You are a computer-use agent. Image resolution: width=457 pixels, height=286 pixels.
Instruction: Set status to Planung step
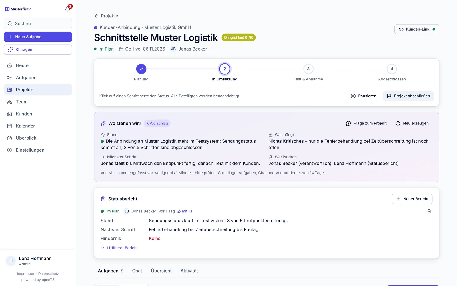point(141,69)
